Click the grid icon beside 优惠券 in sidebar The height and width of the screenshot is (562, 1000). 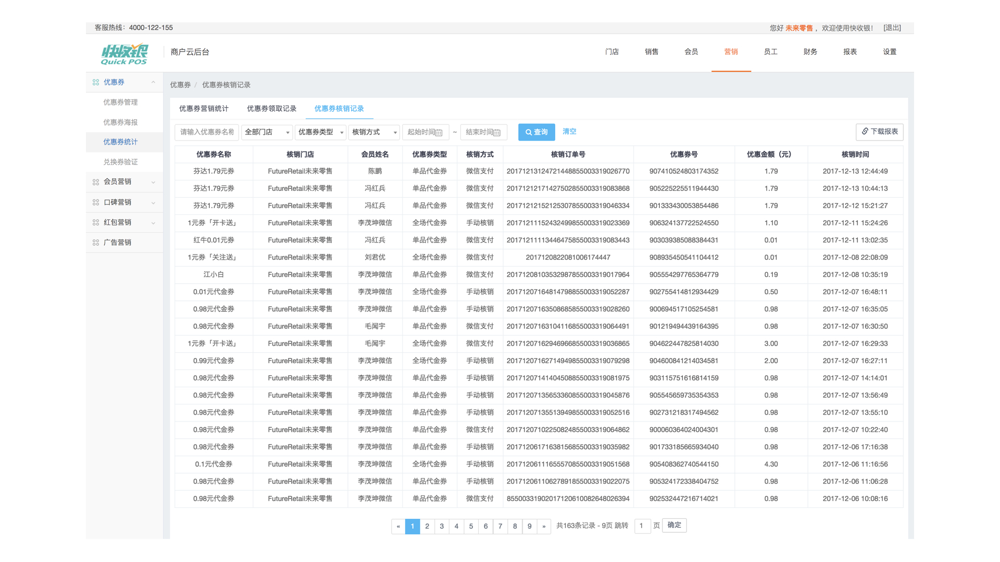point(96,82)
